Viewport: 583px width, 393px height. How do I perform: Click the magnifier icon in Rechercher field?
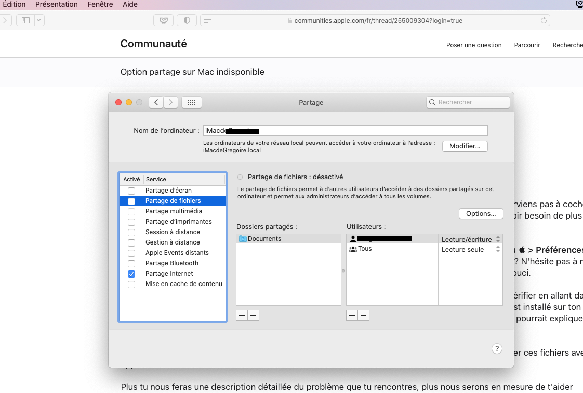tap(432, 102)
